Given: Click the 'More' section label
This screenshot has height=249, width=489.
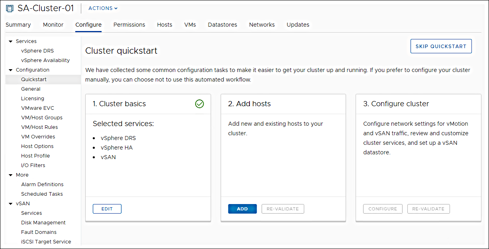Looking at the screenshot, I should coord(22,175).
